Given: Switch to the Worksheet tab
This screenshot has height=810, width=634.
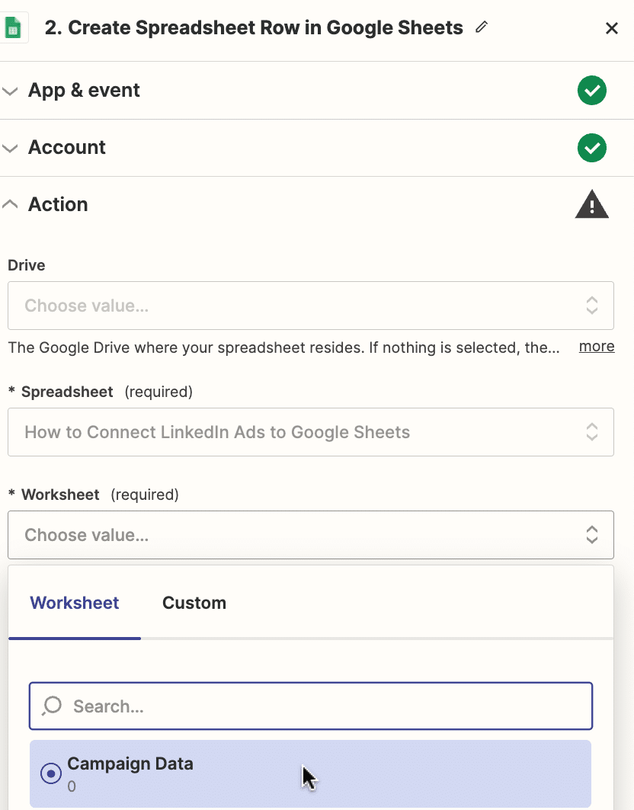Looking at the screenshot, I should point(75,603).
